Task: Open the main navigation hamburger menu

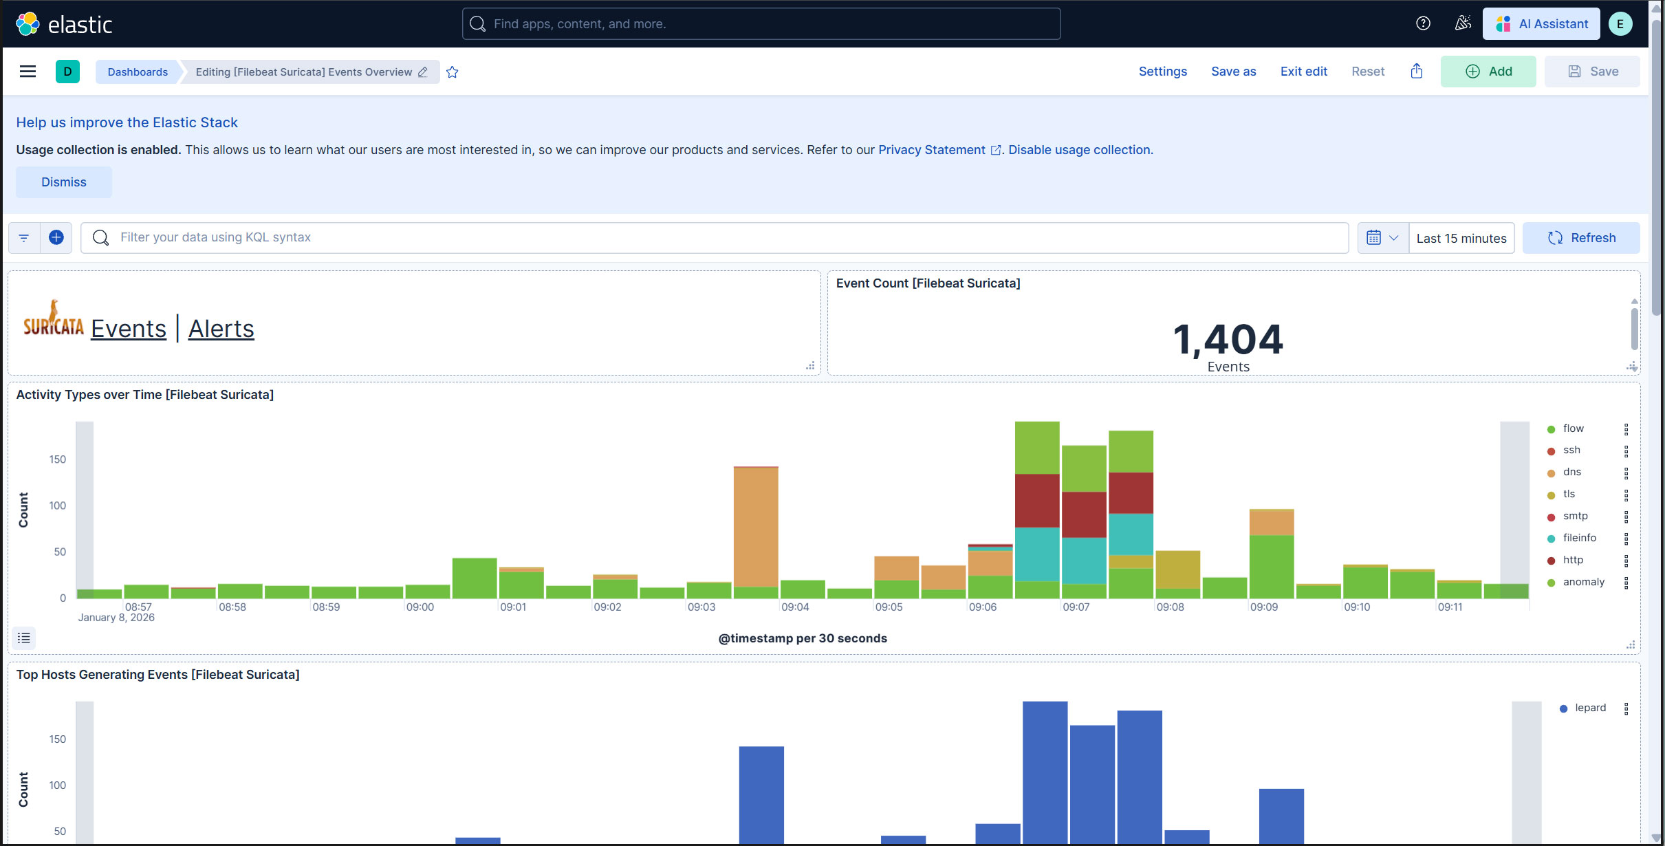Action: (x=28, y=72)
